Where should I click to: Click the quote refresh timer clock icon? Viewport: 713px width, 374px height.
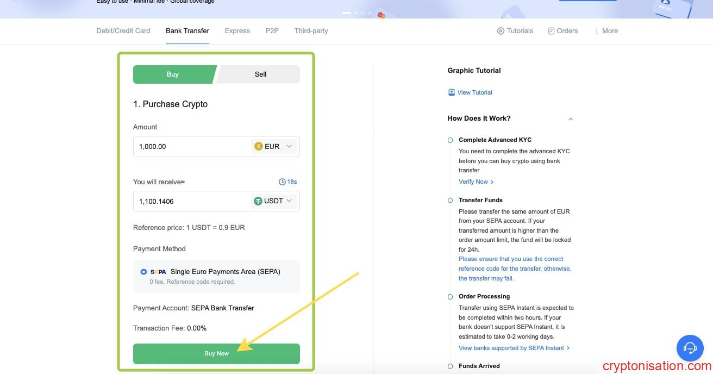pos(282,182)
